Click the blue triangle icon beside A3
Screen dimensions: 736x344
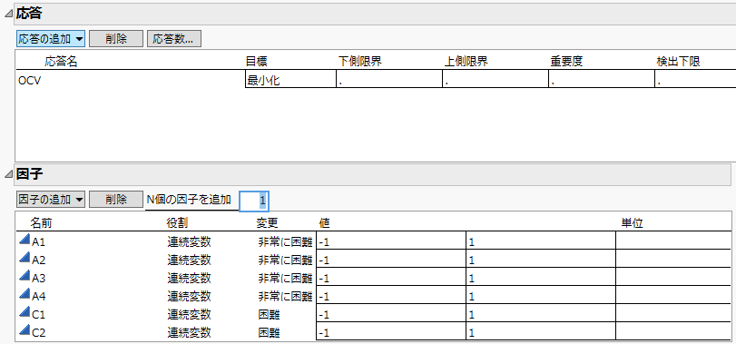coord(24,277)
